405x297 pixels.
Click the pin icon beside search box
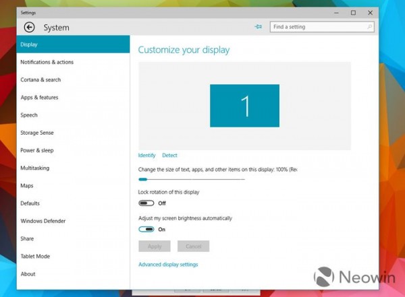tap(258, 27)
